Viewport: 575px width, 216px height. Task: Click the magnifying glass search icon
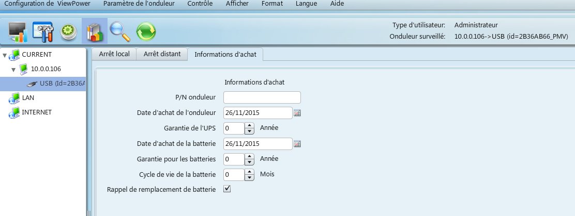120,31
